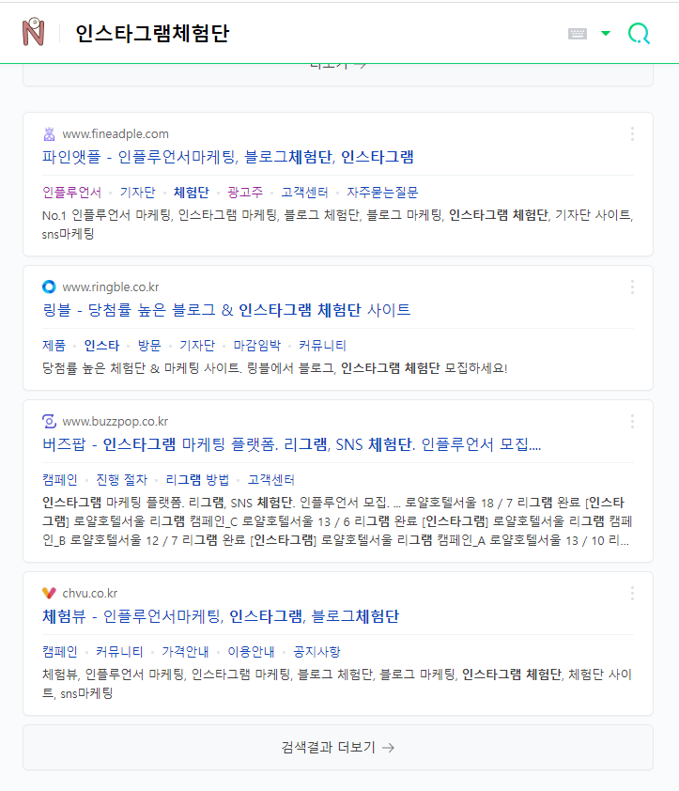
Task: Go to the buzzpop 고객센터 sublink
Action: [270, 480]
